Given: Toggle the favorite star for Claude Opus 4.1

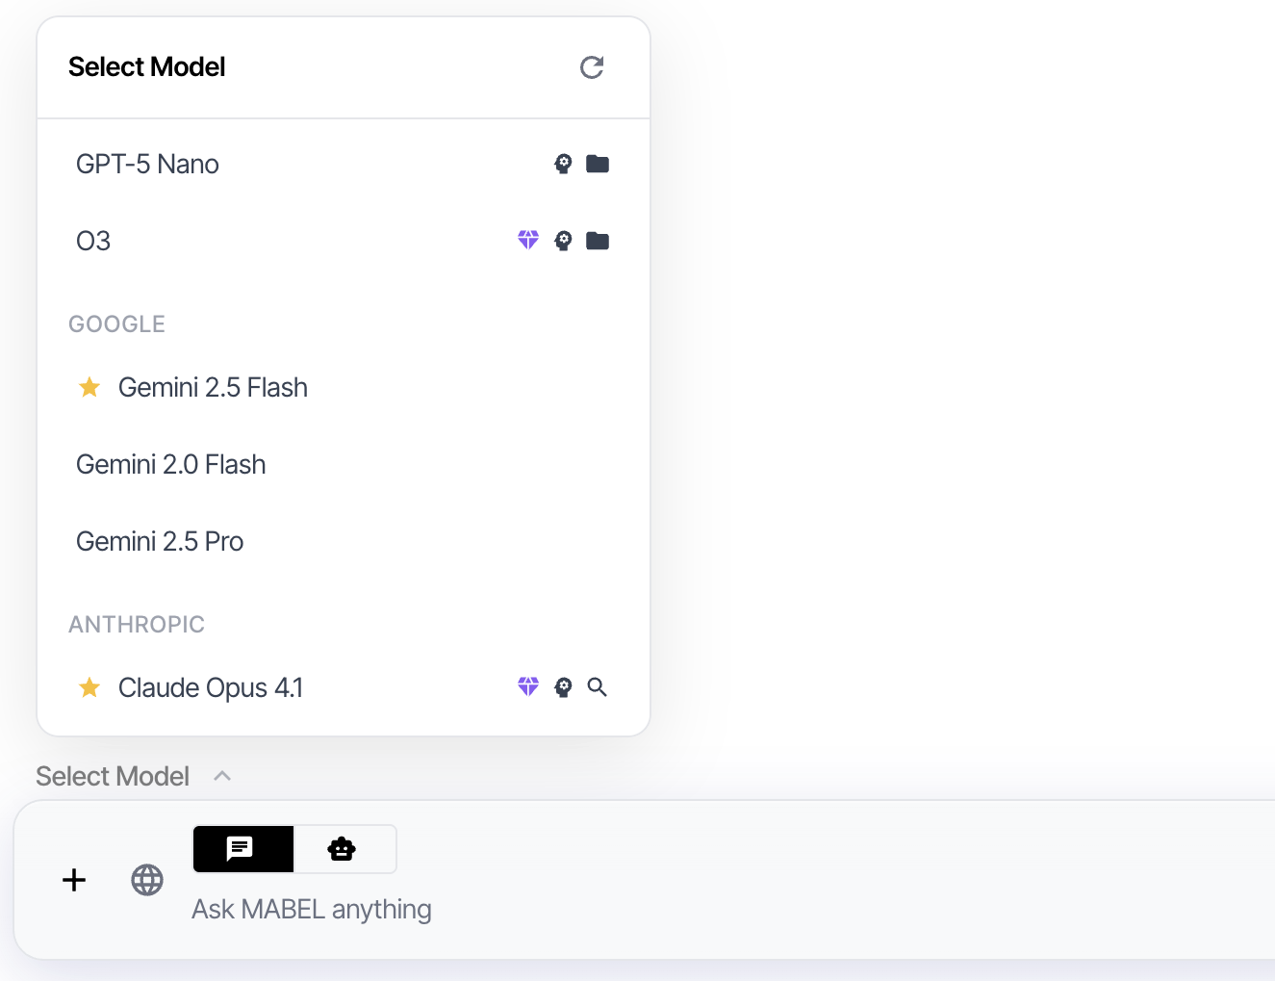Looking at the screenshot, I should click(x=89, y=687).
